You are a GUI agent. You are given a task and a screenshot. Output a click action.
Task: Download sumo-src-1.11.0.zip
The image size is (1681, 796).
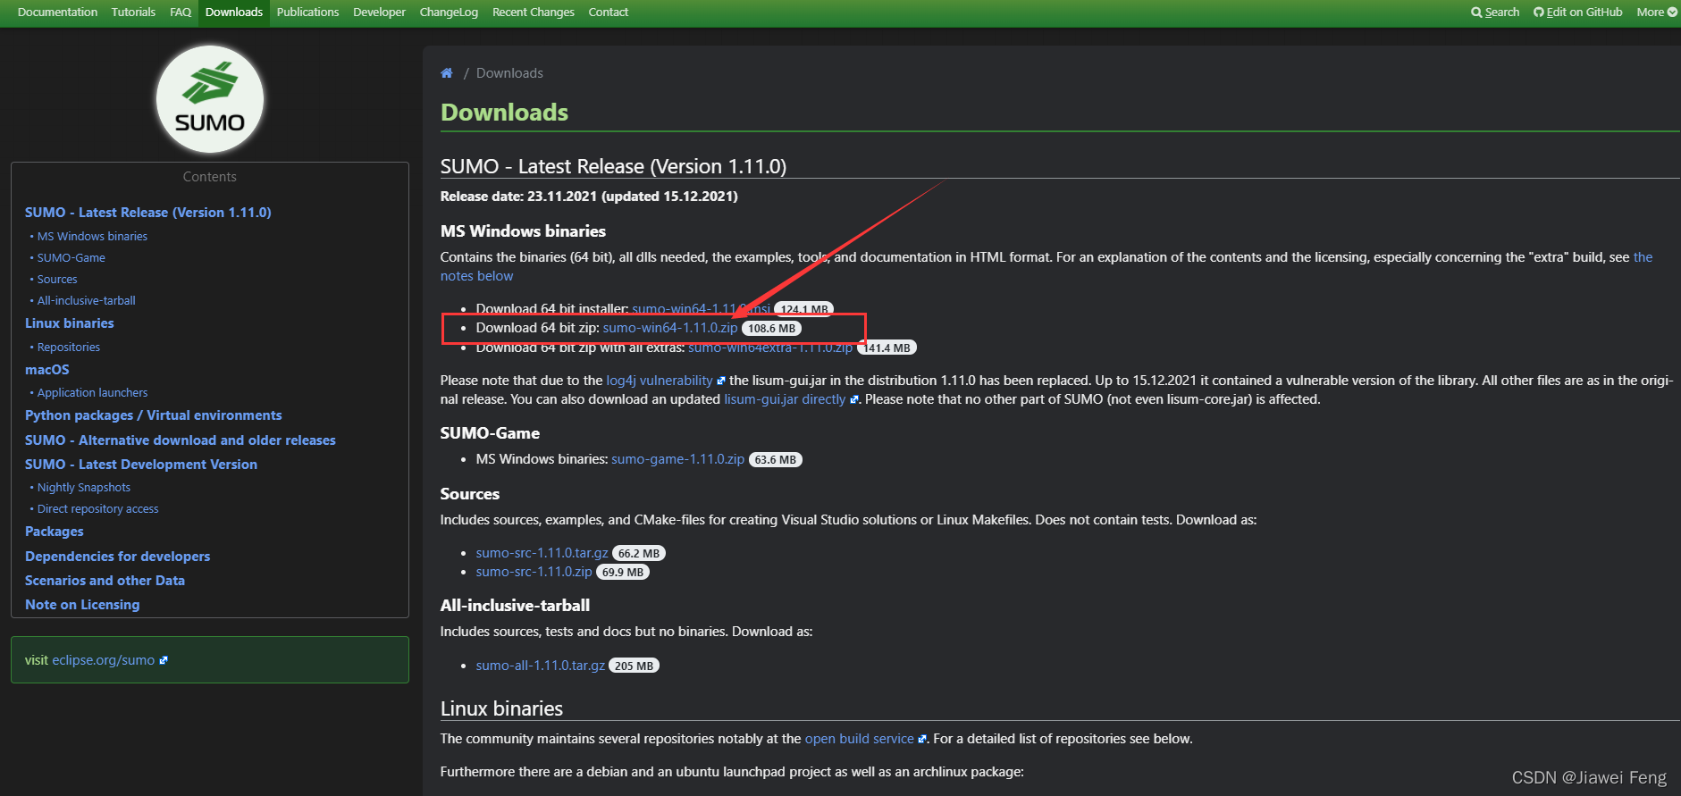[x=534, y=572]
